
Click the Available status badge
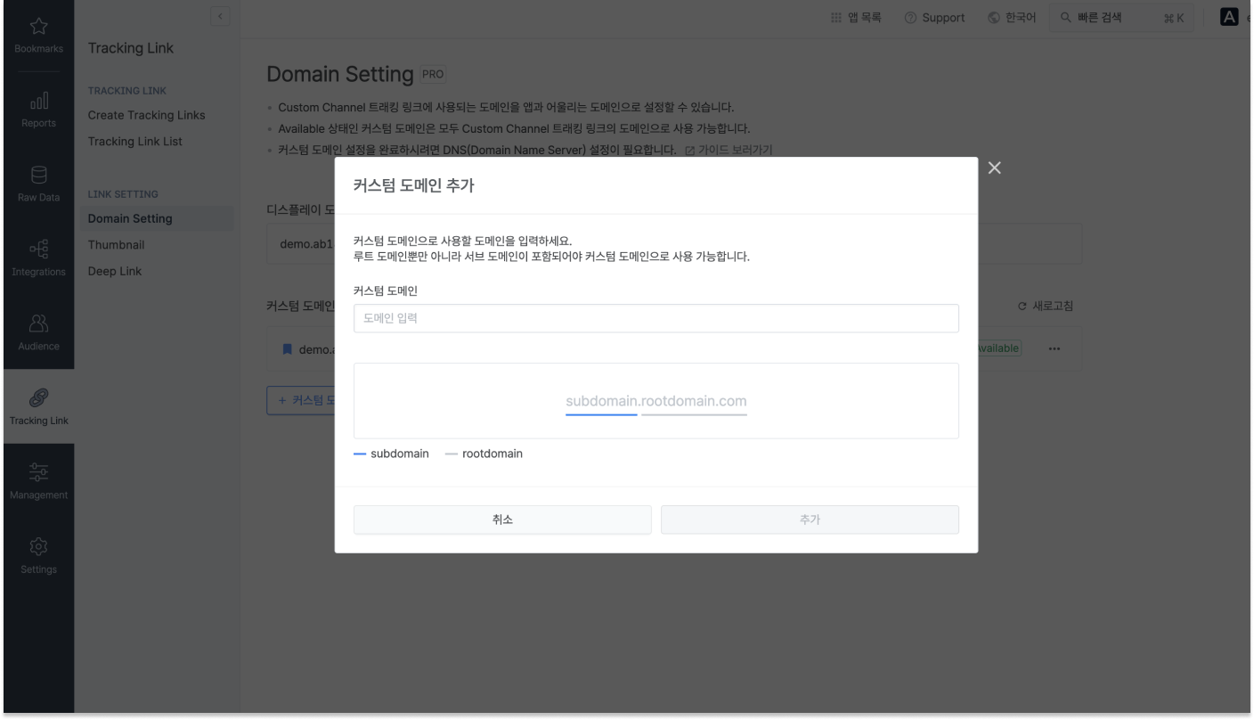tap(997, 348)
